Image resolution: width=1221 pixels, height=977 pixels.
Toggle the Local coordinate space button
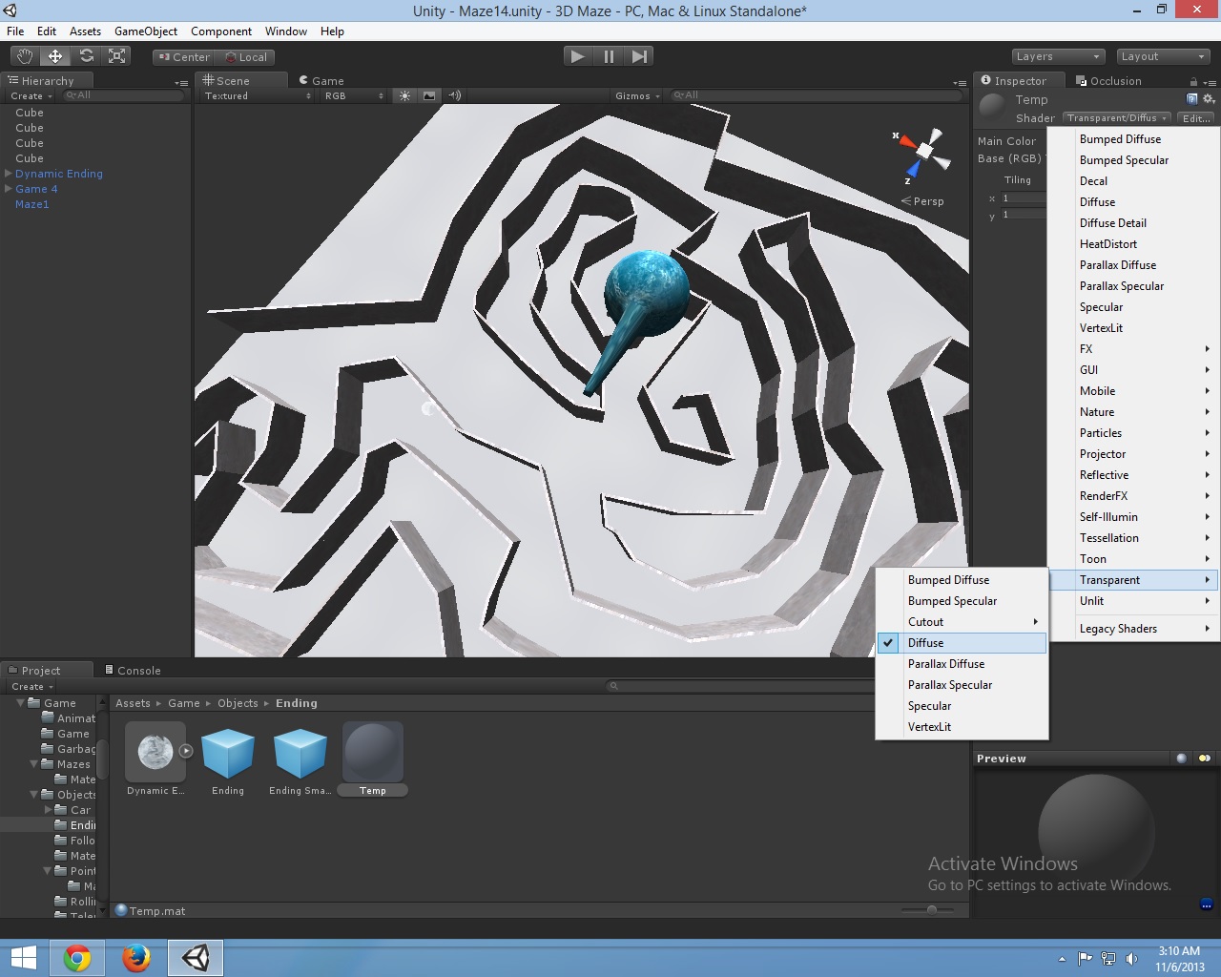pos(246,57)
